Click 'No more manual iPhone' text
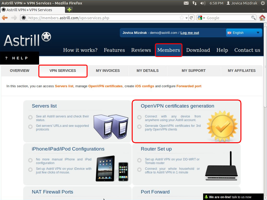 [x=64, y=161]
